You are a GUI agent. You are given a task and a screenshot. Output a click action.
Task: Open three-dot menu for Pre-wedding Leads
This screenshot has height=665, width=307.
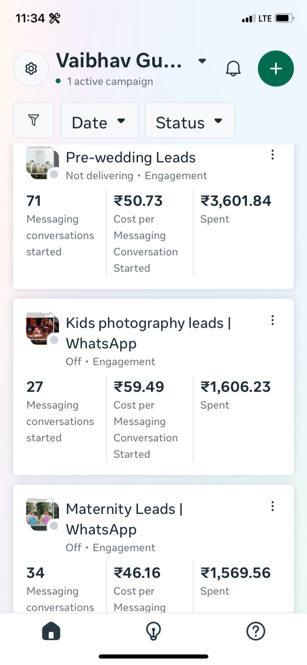[272, 155]
